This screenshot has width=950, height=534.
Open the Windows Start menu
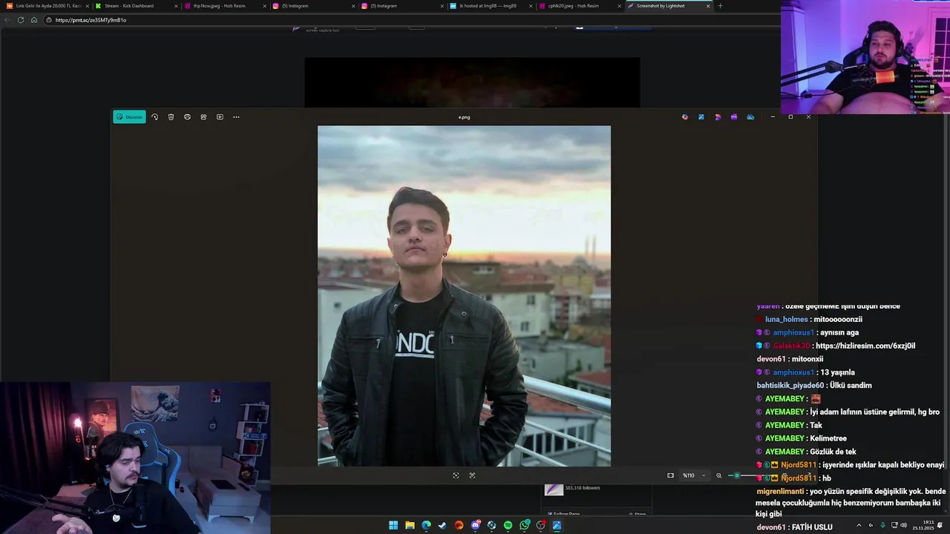click(393, 526)
